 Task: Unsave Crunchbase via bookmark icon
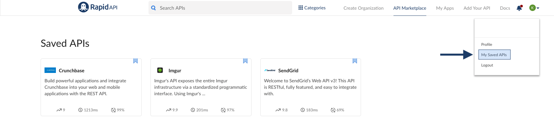click(135, 61)
